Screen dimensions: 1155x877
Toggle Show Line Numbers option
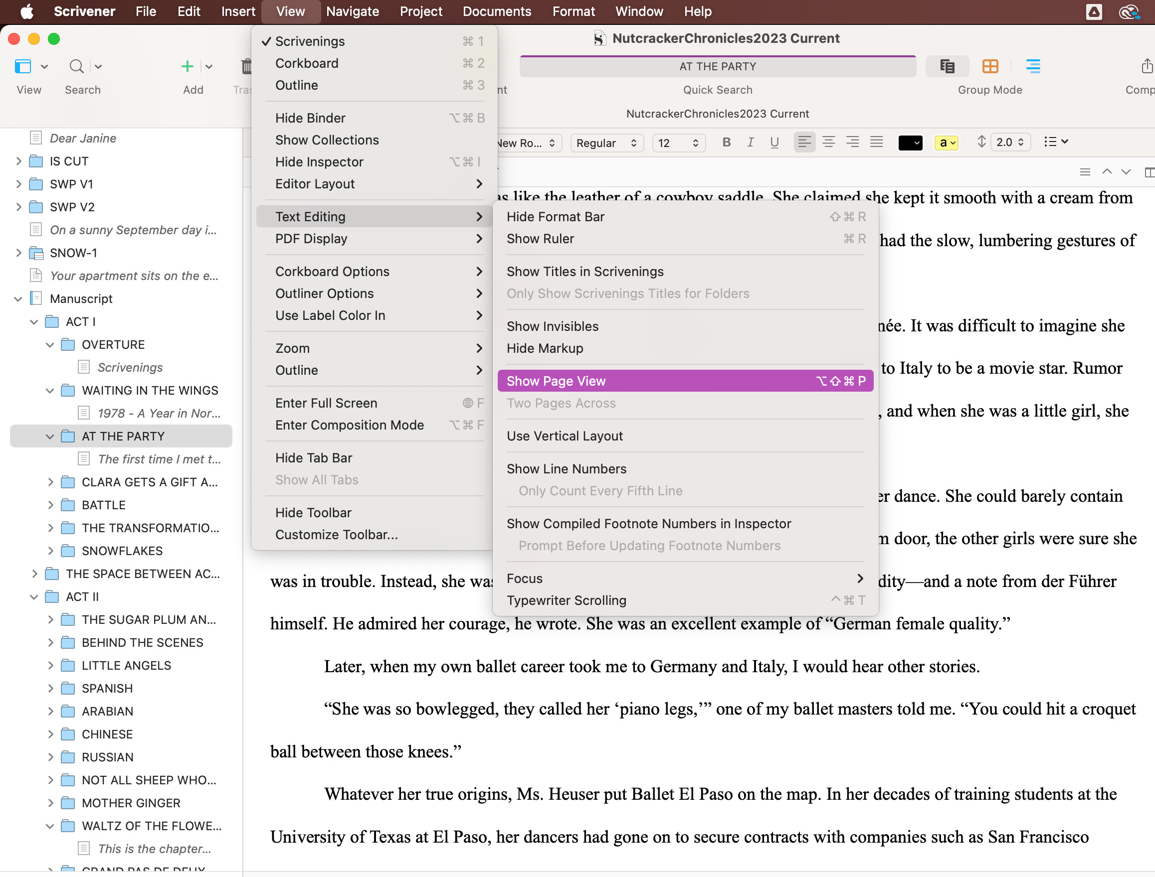[x=566, y=469]
